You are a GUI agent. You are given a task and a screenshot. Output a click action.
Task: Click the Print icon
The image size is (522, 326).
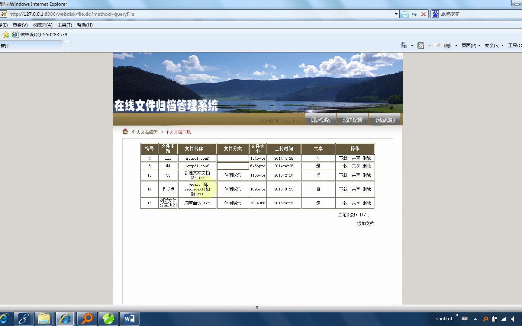447,45
